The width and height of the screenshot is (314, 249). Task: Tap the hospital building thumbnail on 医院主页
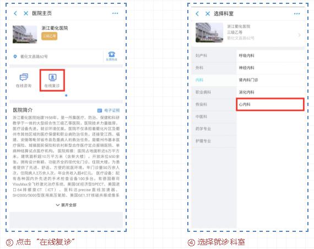pos(25,34)
